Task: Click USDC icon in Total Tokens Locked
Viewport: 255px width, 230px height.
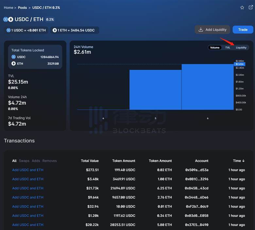Action: point(13,57)
